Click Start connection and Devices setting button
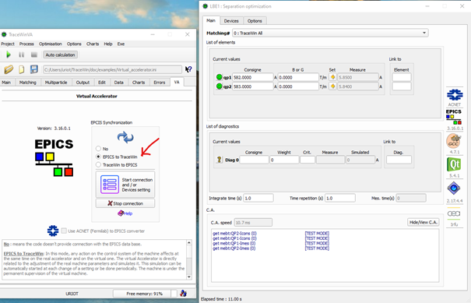 click(x=125, y=185)
